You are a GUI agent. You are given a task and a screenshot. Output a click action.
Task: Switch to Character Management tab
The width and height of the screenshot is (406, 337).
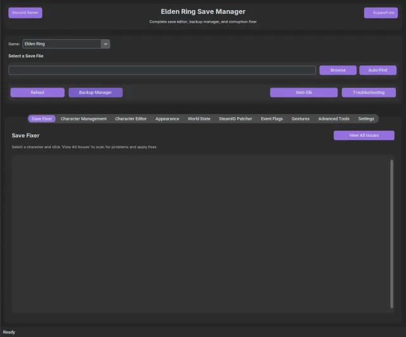[x=83, y=118]
